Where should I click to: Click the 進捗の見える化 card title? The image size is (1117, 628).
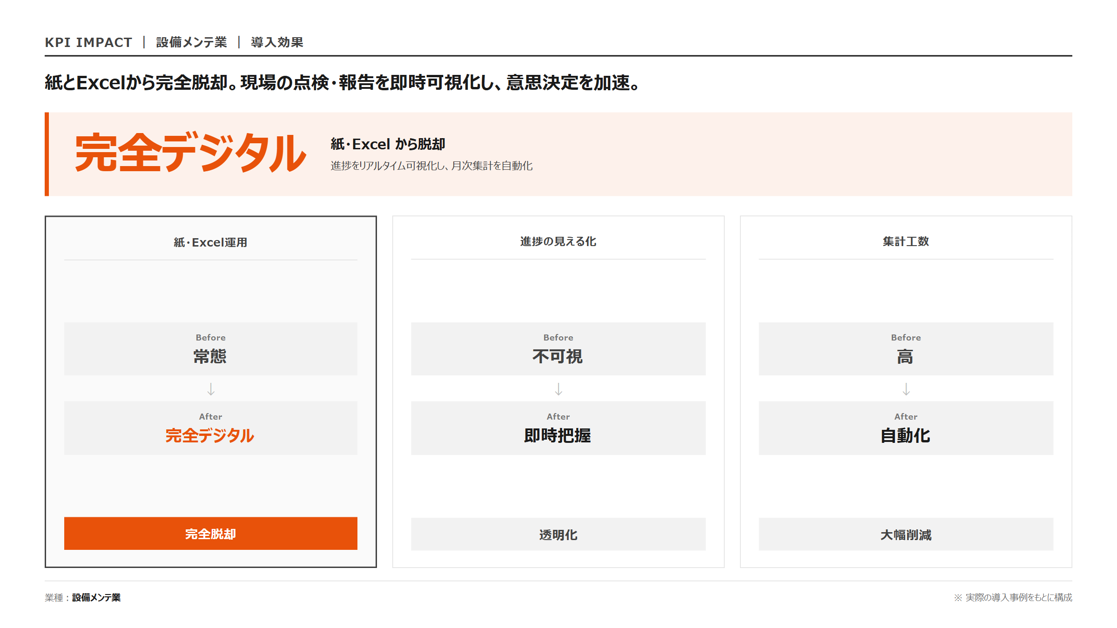[x=558, y=241]
